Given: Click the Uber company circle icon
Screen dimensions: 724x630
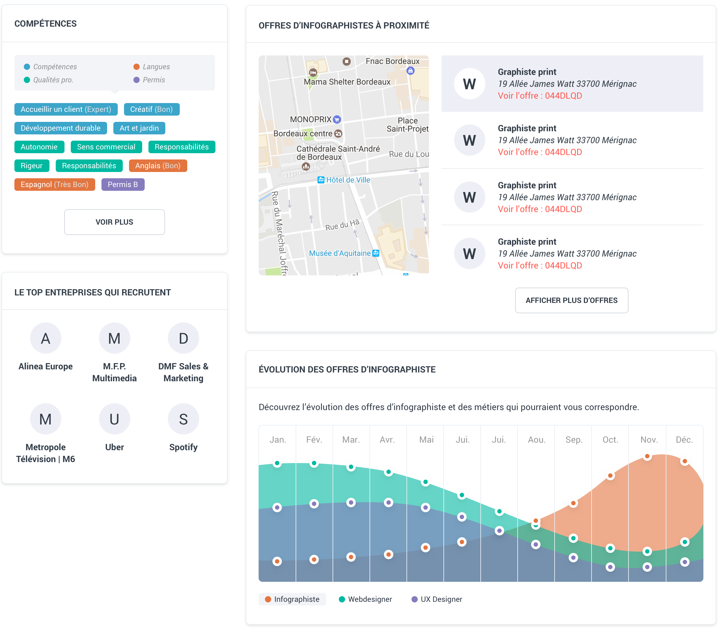Looking at the screenshot, I should [114, 419].
